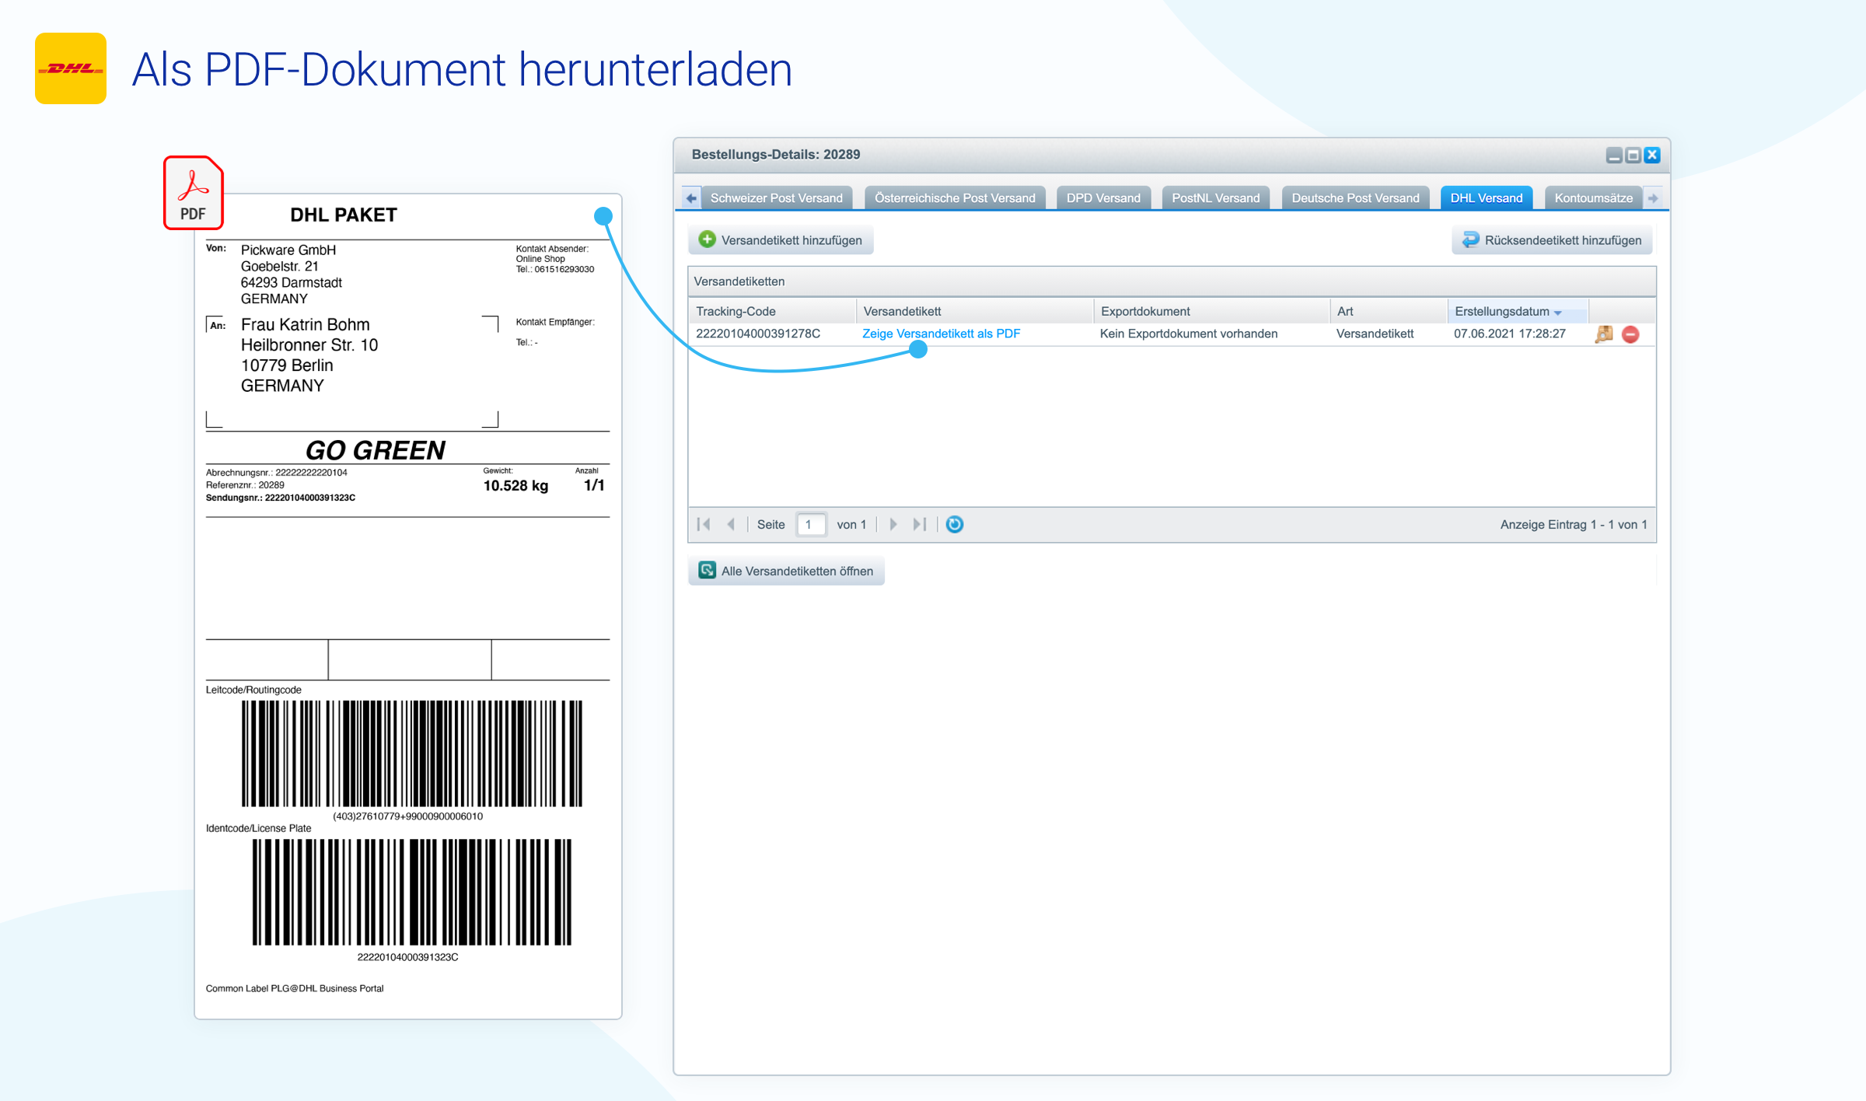The width and height of the screenshot is (1866, 1101).
Task: Close the Bestellungs-Details window
Action: point(1652,156)
